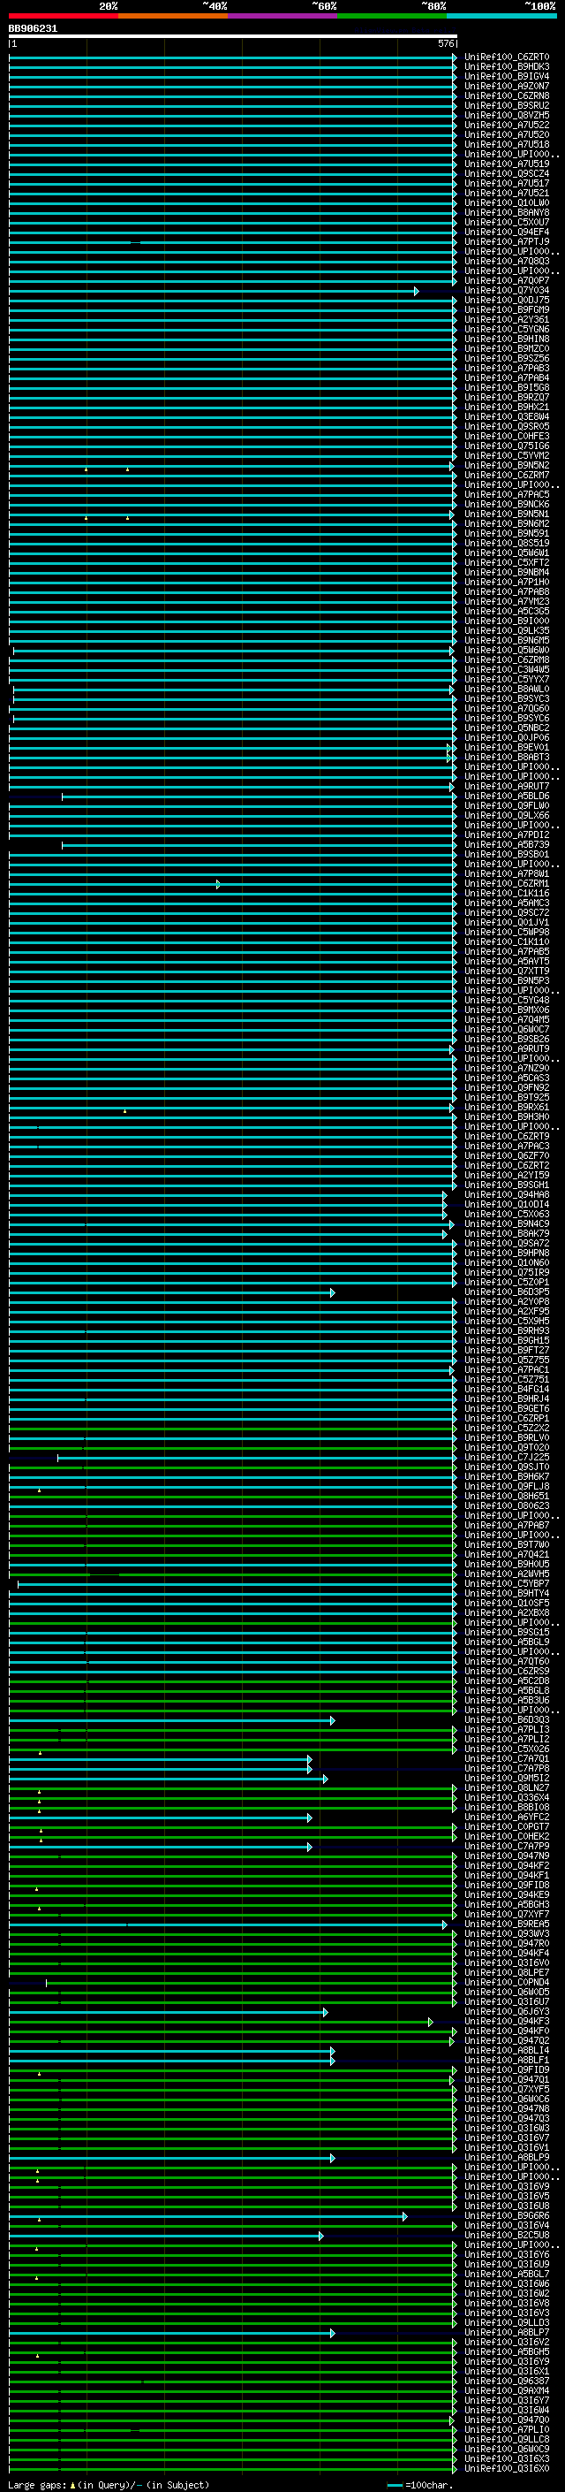Choose the UniRef100_B8ANY8 hit
Image resolution: width=565 pixels, height=2492 pixels.
507,213
